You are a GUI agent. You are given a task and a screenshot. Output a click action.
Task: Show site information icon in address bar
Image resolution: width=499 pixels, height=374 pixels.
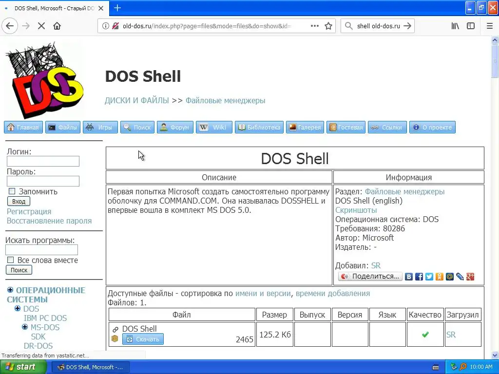pyautogui.click(x=105, y=26)
